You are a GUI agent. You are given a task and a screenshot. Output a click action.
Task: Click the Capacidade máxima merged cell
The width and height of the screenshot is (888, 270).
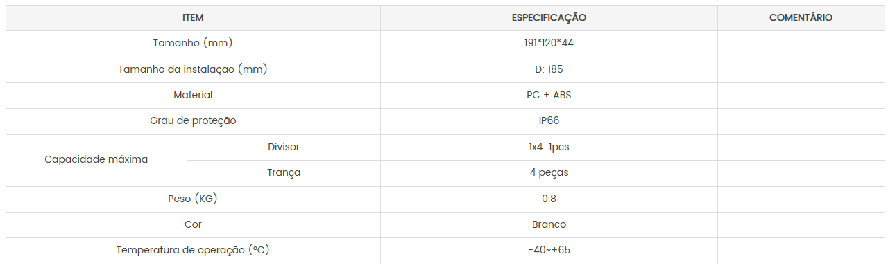pyautogui.click(x=96, y=160)
